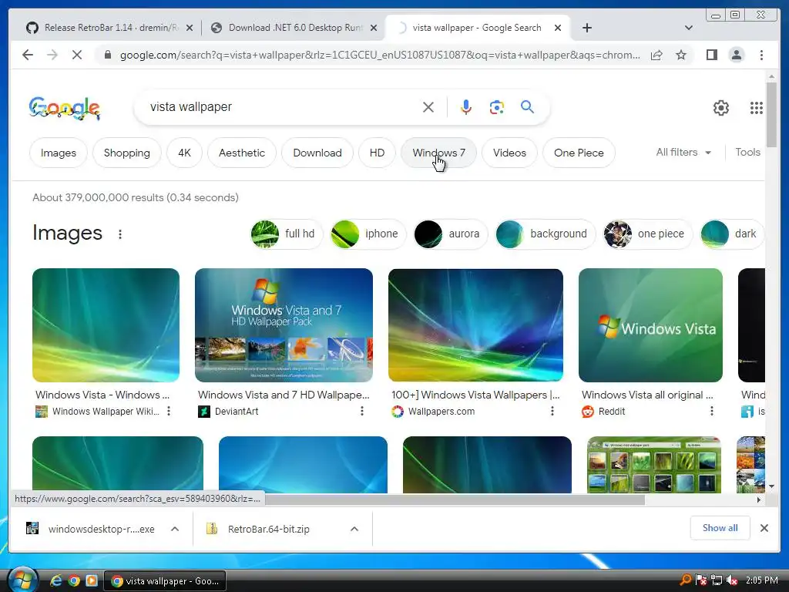The image size is (789, 592).
Task: Select the Videos filter chip
Action: [x=509, y=153]
